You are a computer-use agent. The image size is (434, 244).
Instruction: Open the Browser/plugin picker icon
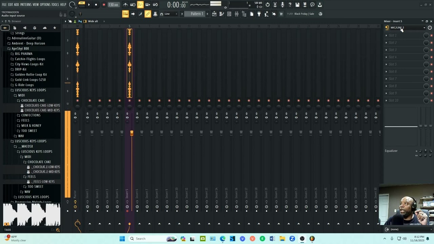coord(244,14)
